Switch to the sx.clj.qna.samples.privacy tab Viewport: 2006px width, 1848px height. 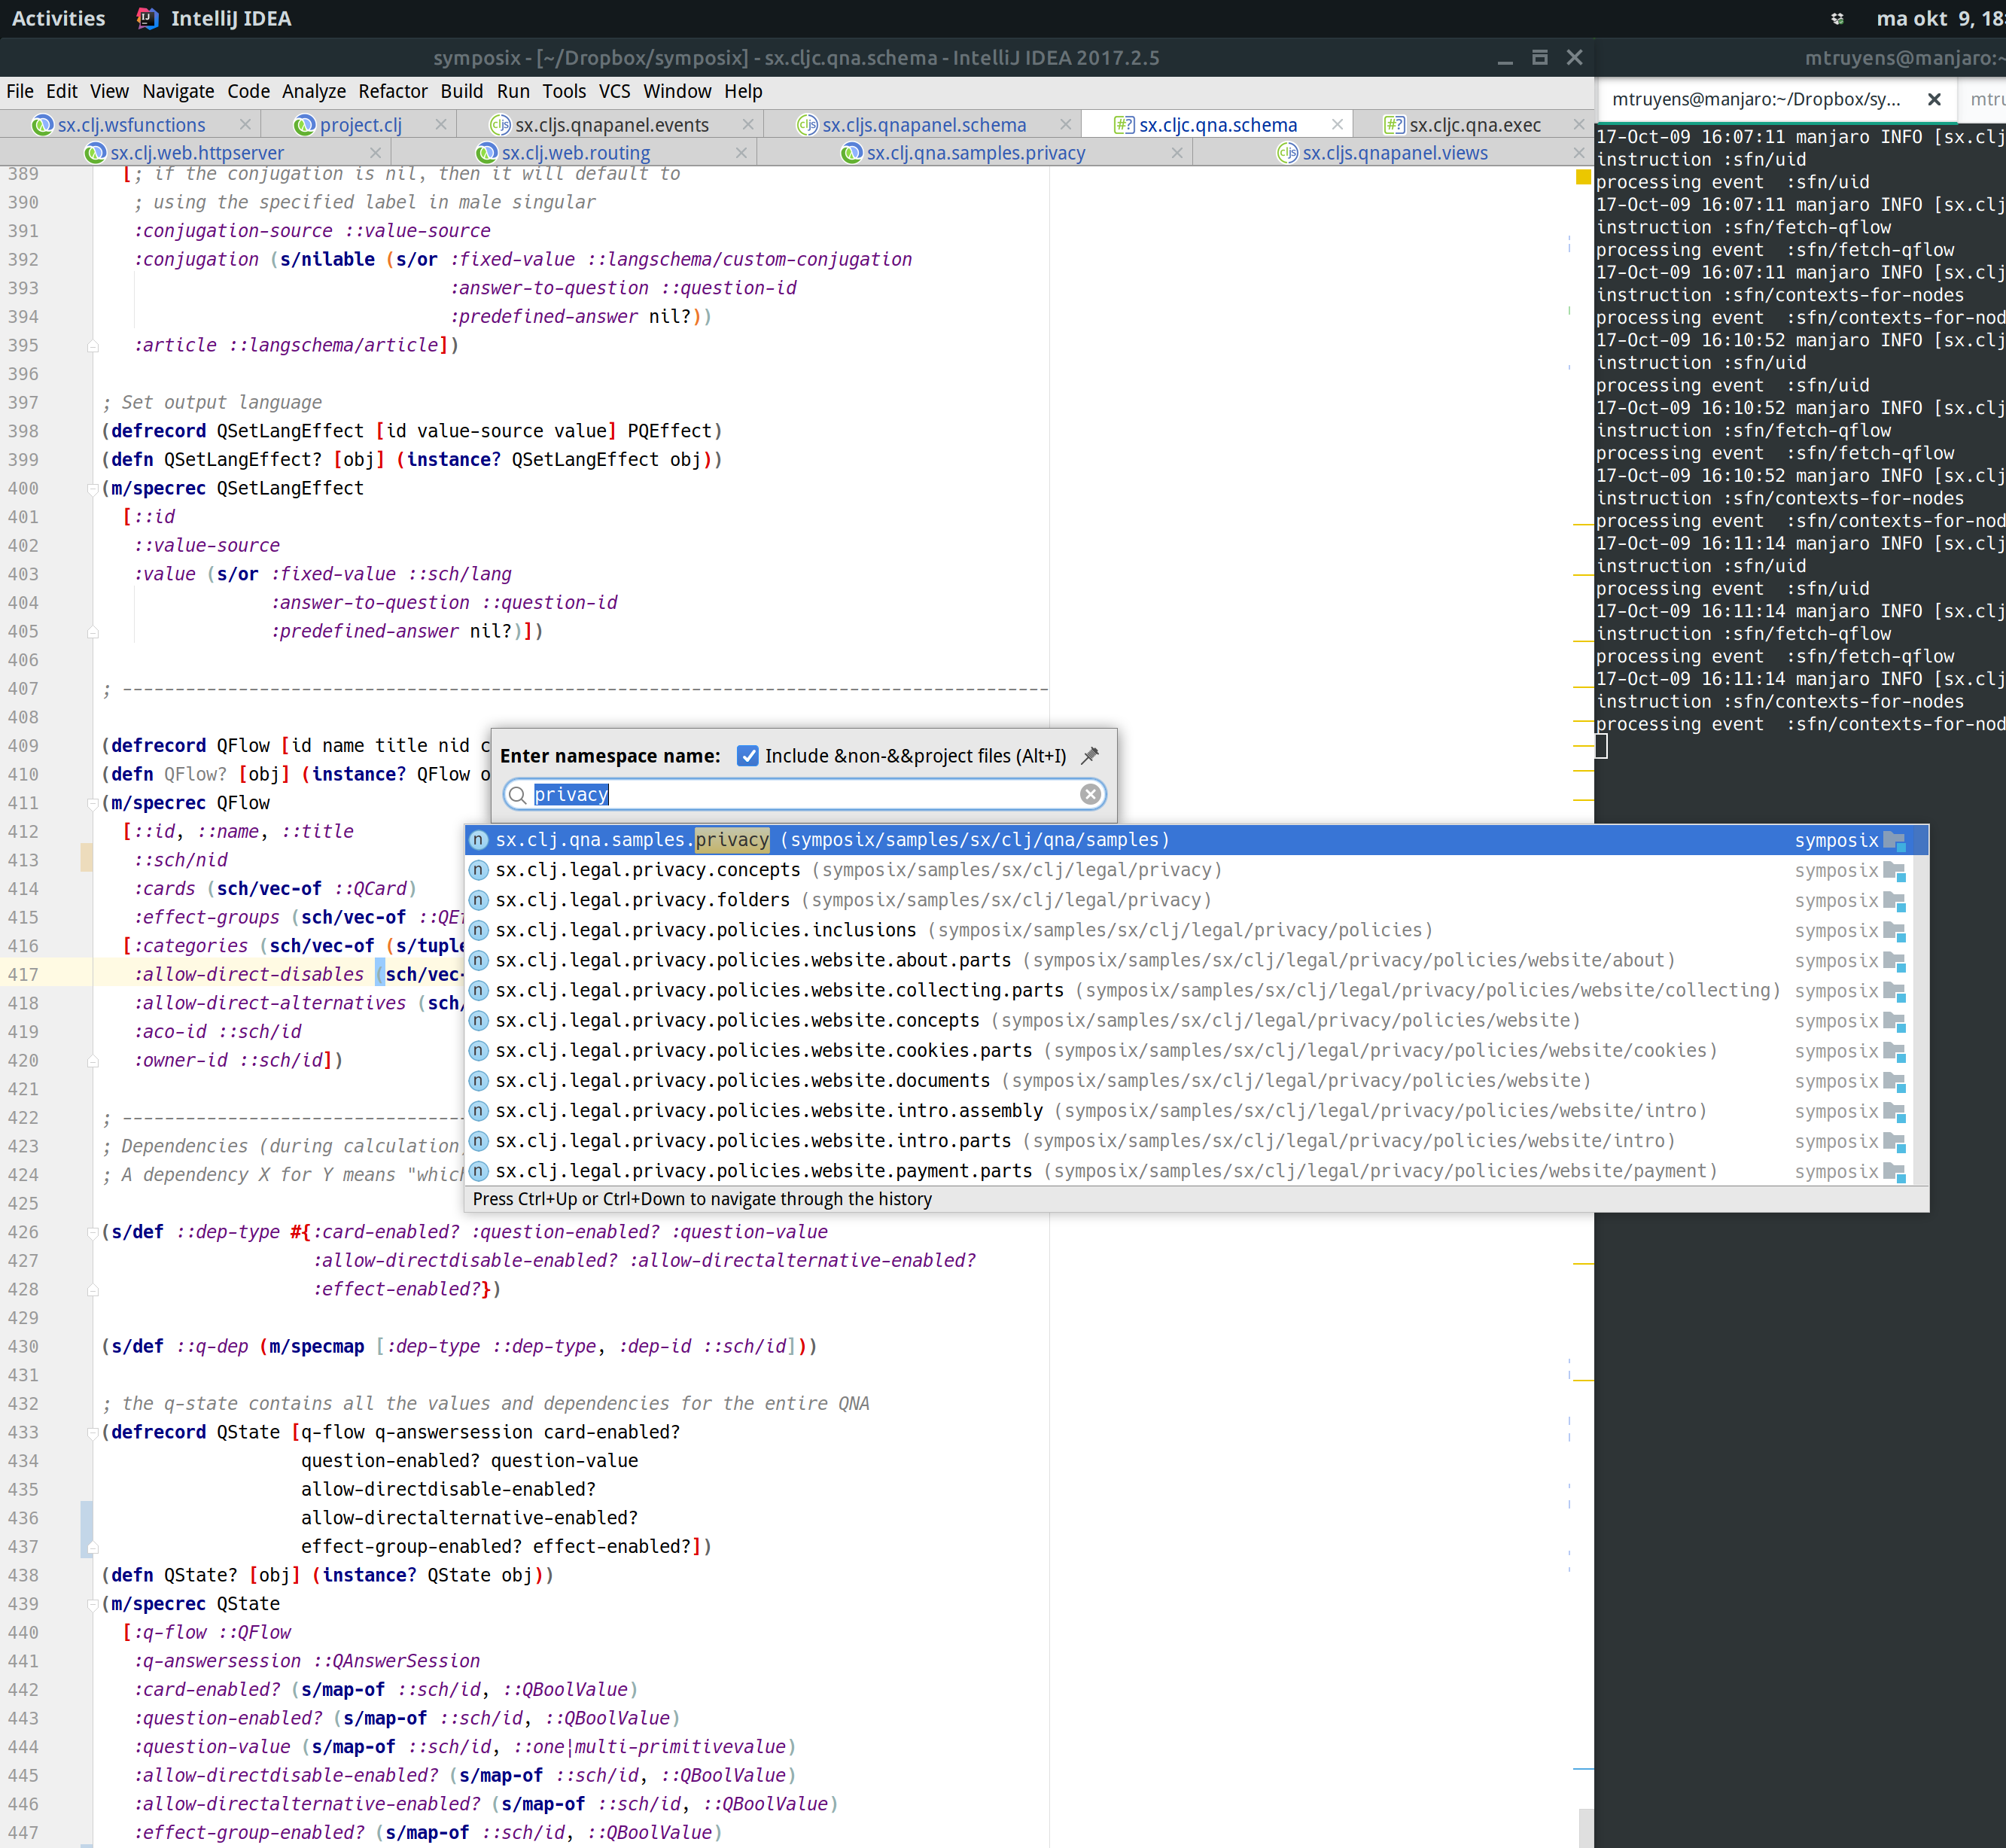point(975,152)
